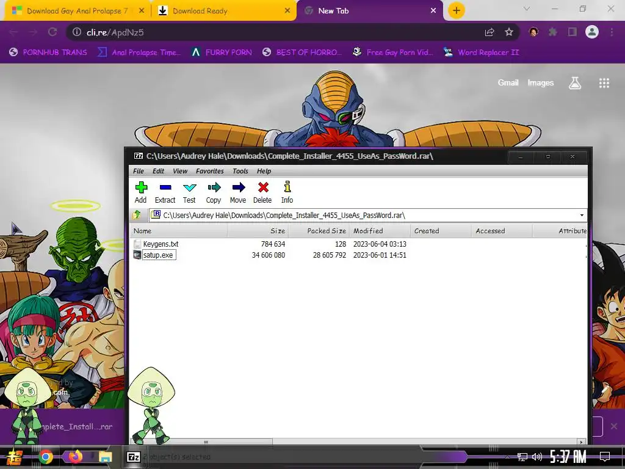This screenshot has height=469, width=625.
Task: Open the Start menu button
Action: (x=15, y=457)
